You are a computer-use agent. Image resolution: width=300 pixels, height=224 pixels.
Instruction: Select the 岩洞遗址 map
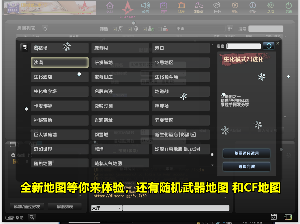[120, 120]
